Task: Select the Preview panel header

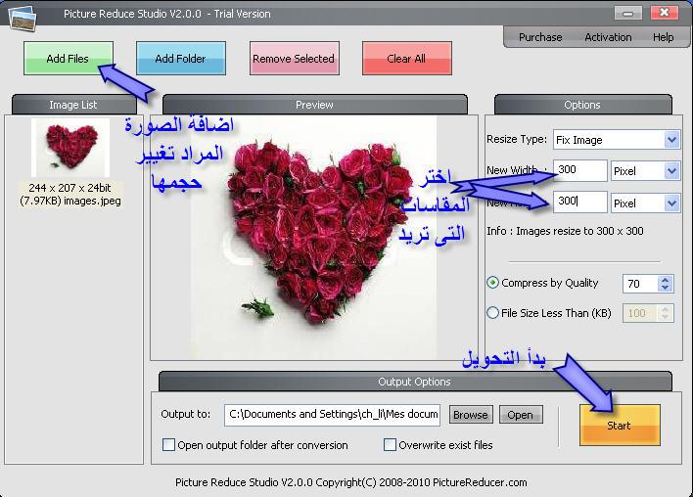Action: pyautogui.click(x=314, y=105)
